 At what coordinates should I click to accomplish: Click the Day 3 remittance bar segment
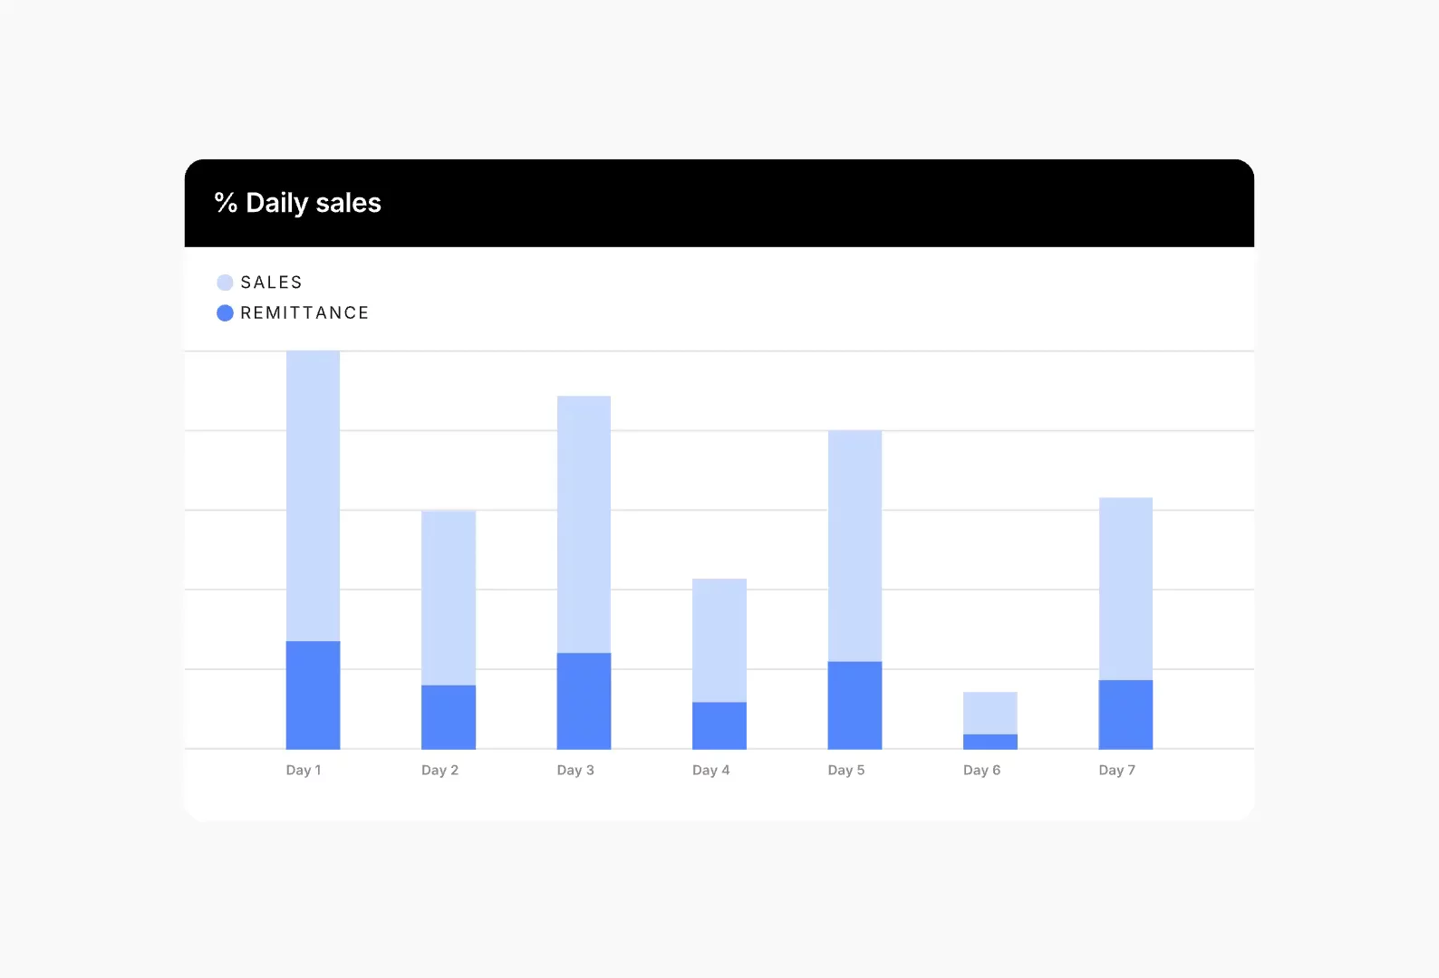(584, 700)
